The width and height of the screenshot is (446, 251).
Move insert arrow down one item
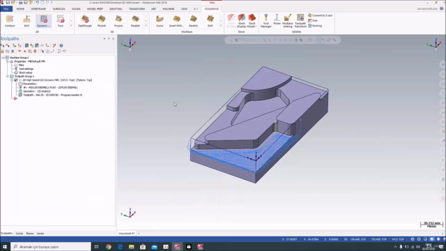tap(20, 51)
